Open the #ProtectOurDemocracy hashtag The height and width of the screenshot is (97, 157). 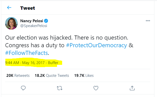pos(96,45)
